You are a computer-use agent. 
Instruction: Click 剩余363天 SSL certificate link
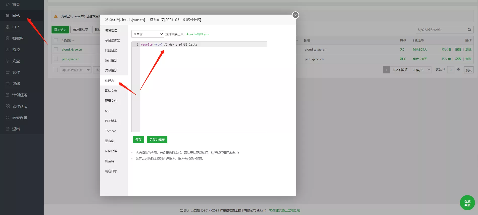(420, 49)
